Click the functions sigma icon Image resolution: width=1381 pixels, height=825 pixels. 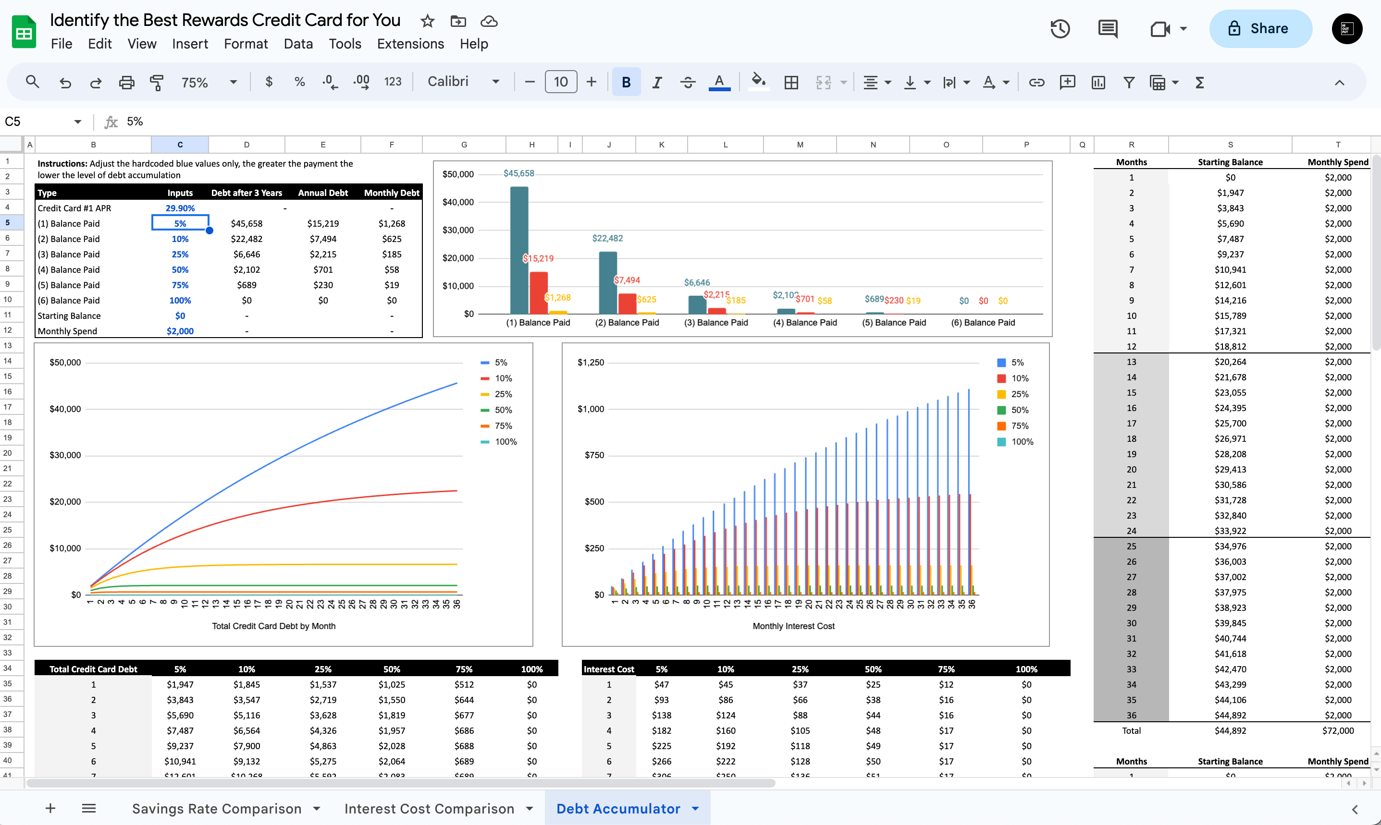coord(1200,82)
